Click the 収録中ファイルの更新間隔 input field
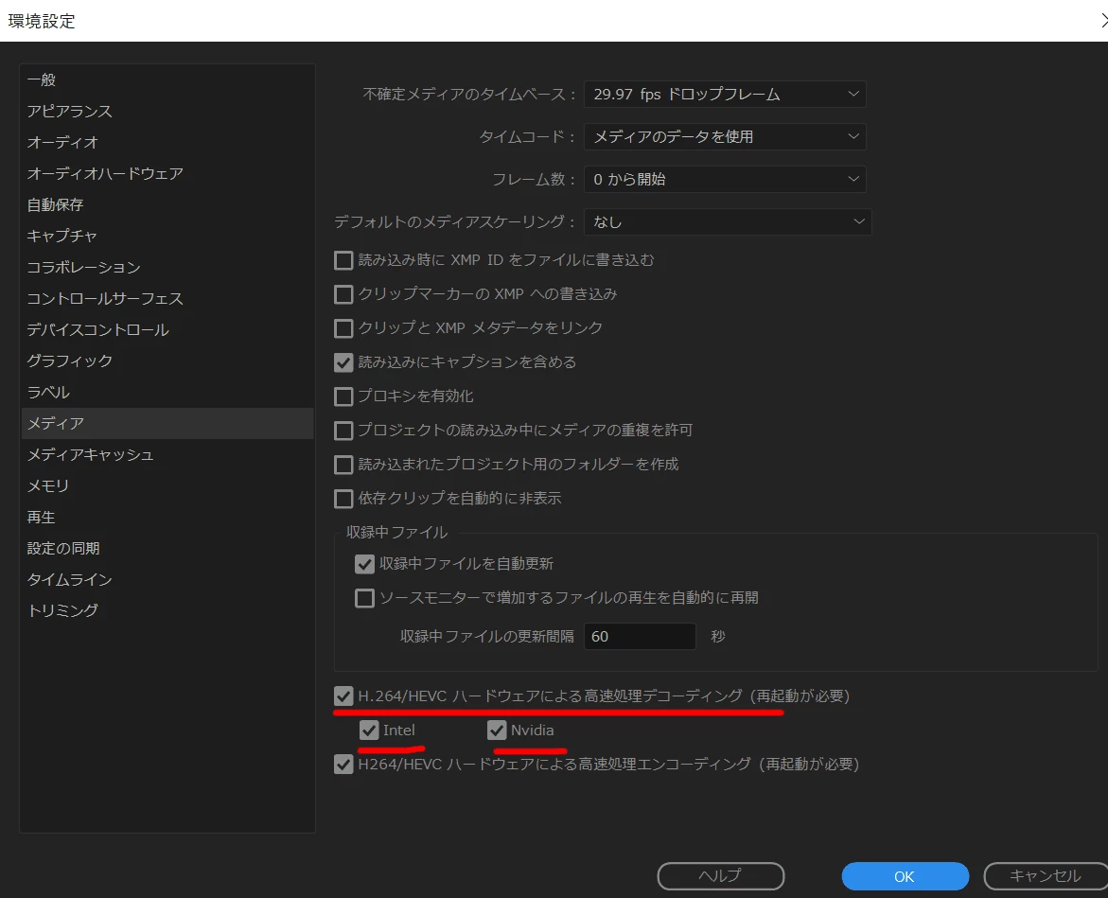1108x898 pixels. pyautogui.click(x=640, y=637)
